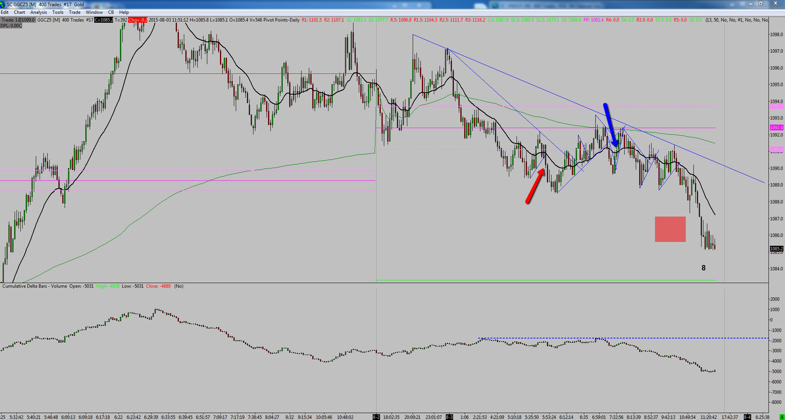Click the 2000 label on delta scale
Screen dimensions: 785x420
point(775,299)
